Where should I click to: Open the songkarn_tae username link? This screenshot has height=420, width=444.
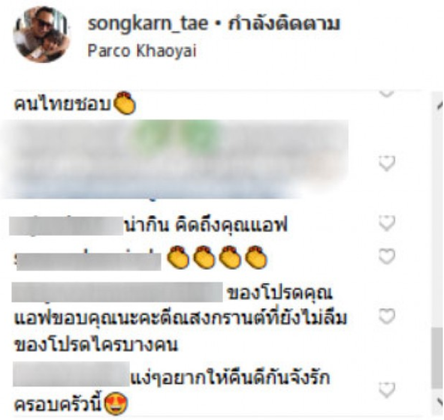[x=148, y=23]
